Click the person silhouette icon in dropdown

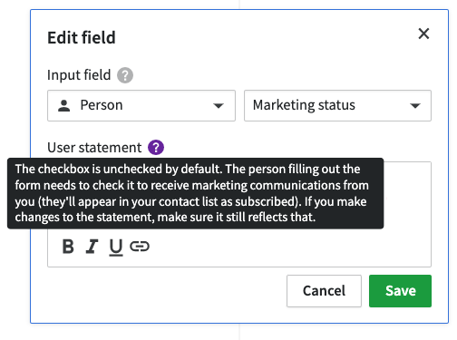[63, 106]
